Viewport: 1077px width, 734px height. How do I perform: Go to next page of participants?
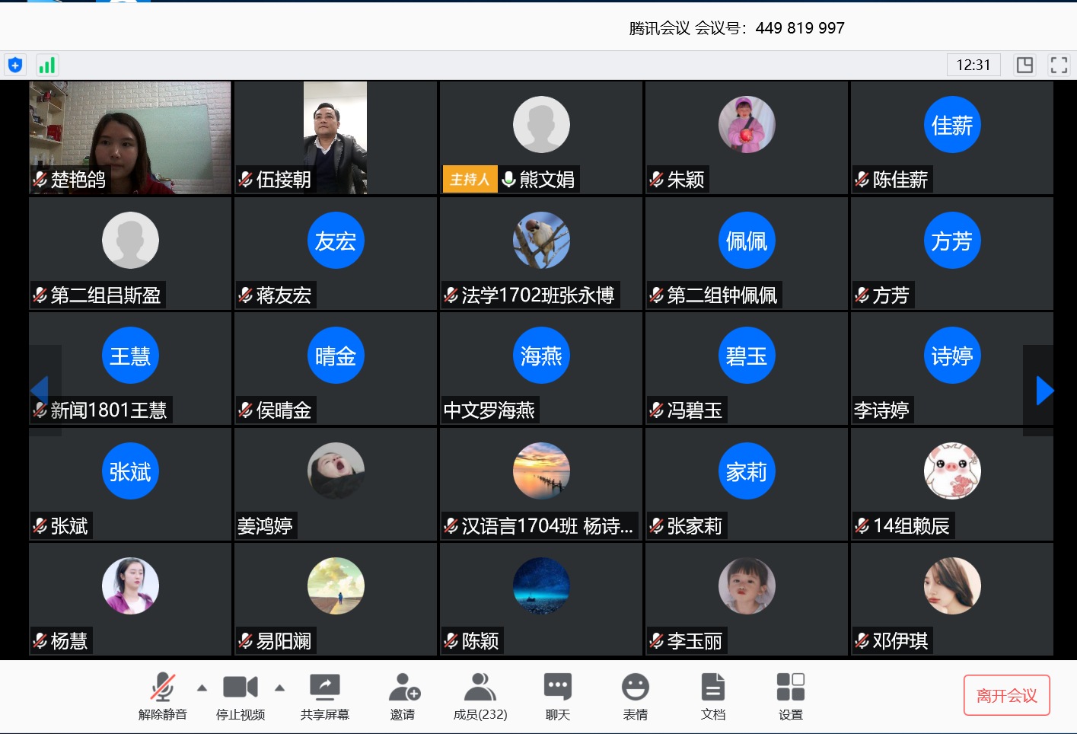[x=1044, y=391]
